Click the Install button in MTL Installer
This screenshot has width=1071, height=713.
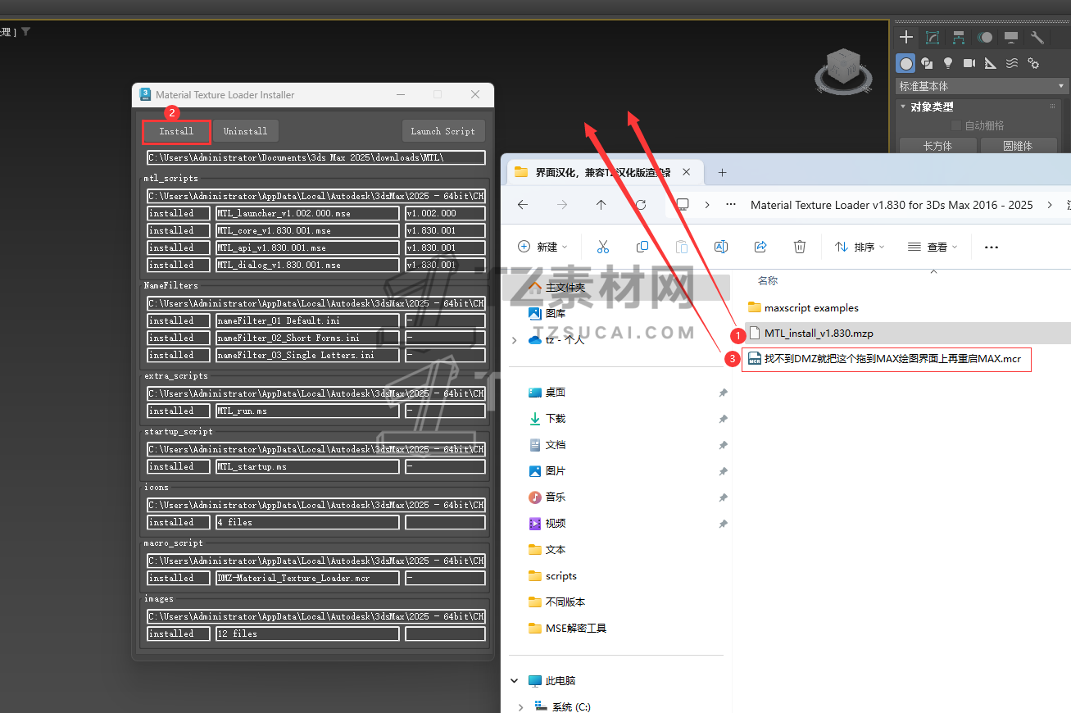click(x=176, y=131)
